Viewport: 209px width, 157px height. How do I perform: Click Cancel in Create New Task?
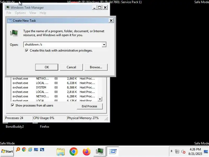(x=71, y=67)
